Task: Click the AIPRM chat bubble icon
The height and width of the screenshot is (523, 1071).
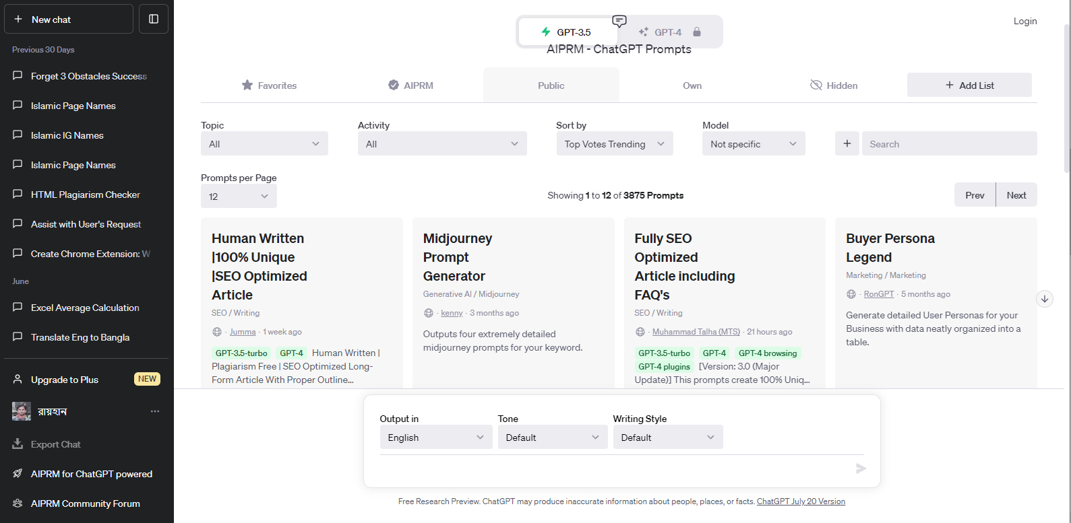Action: click(x=619, y=21)
